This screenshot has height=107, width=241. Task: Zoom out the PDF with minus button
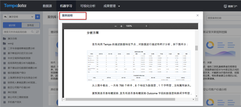[x=116, y=26]
